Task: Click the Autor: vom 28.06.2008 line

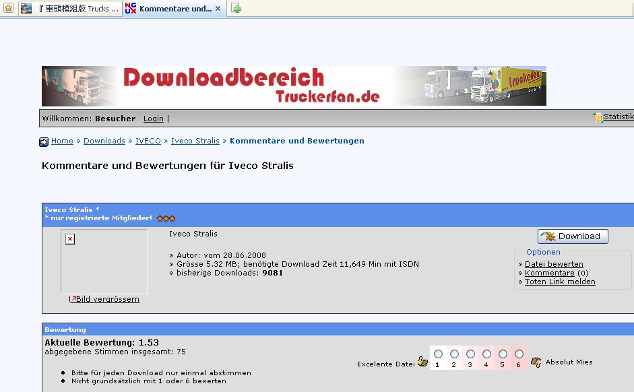Action: pyautogui.click(x=221, y=255)
